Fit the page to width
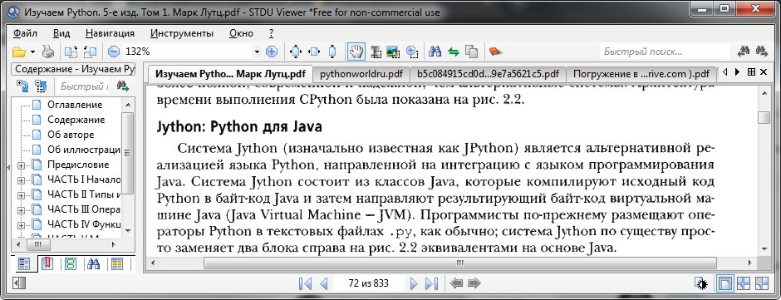This screenshot has height=300, width=781. pyautogui.click(x=314, y=52)
